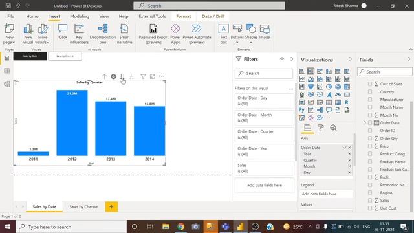Switch to the Home ribbon tab
The width and height of the screenshot is (414, 233).
point(32,16)
